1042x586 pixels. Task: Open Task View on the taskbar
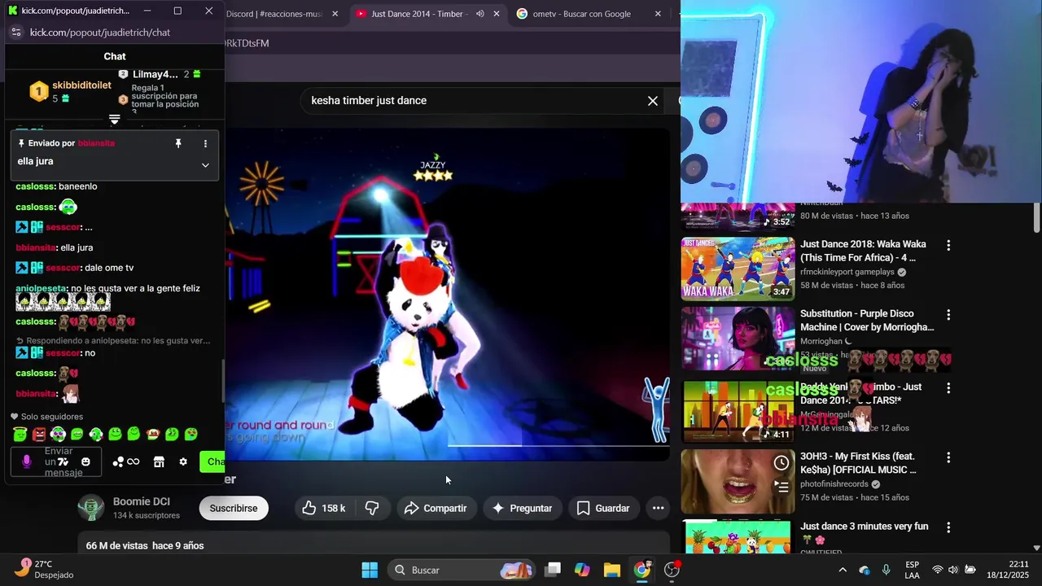click(553, 570)
